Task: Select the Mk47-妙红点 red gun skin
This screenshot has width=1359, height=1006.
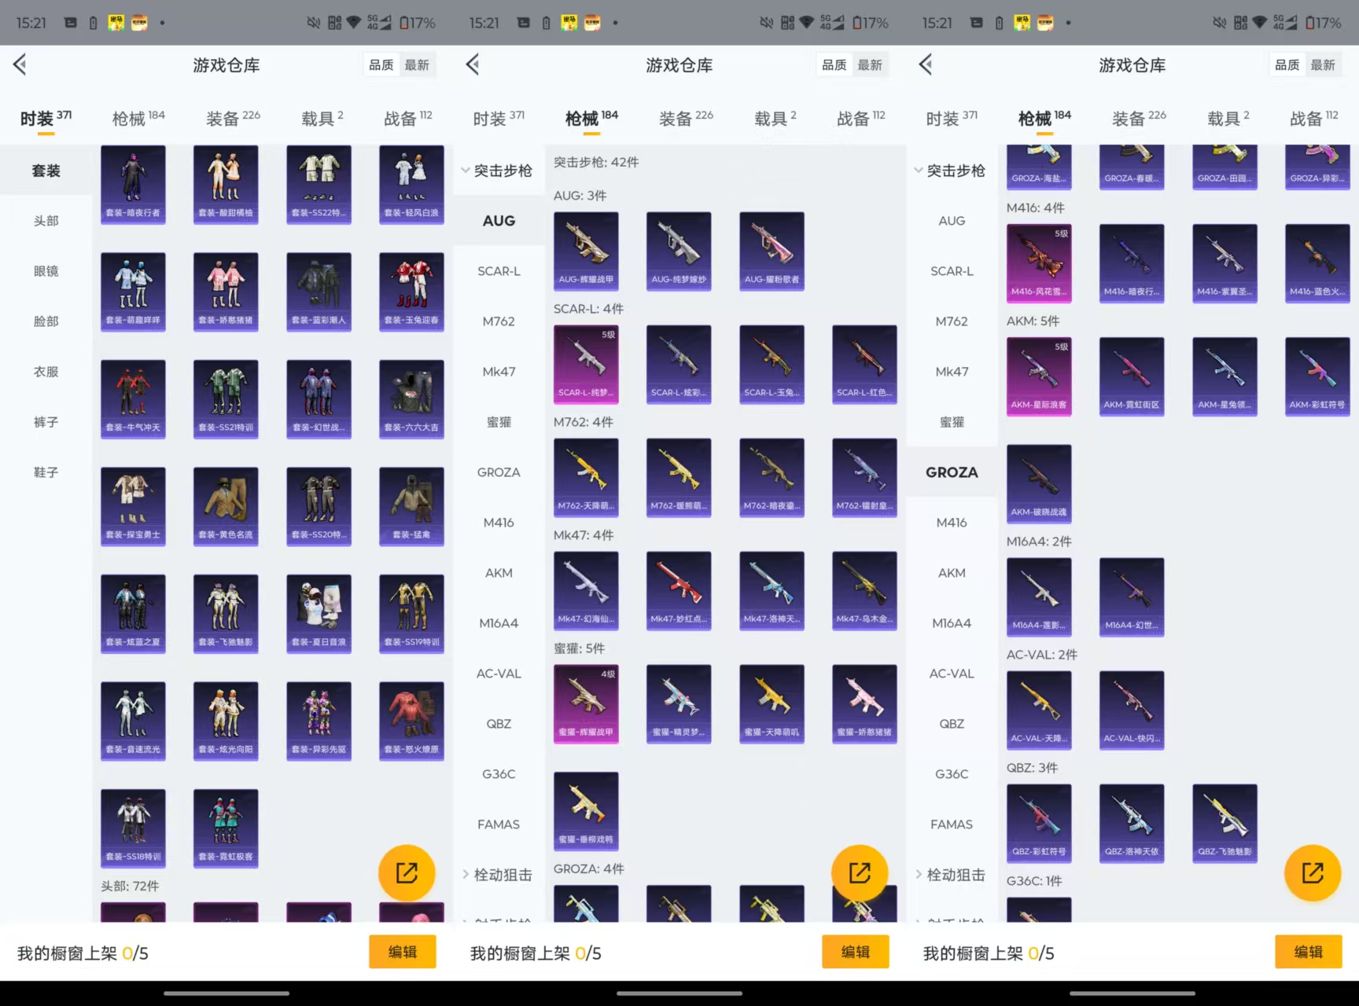Action: 679,590
